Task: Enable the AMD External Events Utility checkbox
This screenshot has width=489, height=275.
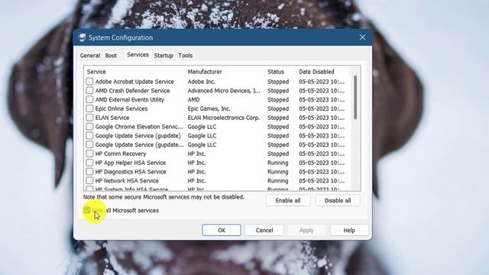Action: coord(89,99)
